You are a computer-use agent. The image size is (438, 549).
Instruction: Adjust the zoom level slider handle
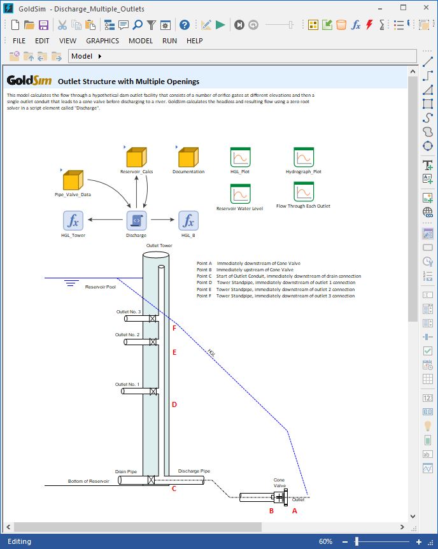point(357,541)
